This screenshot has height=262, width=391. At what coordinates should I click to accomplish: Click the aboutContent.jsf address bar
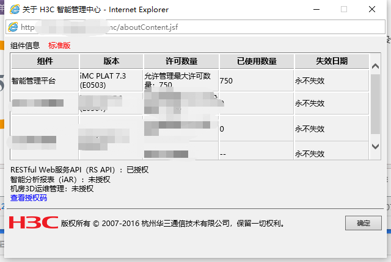[x=195, y=27]
